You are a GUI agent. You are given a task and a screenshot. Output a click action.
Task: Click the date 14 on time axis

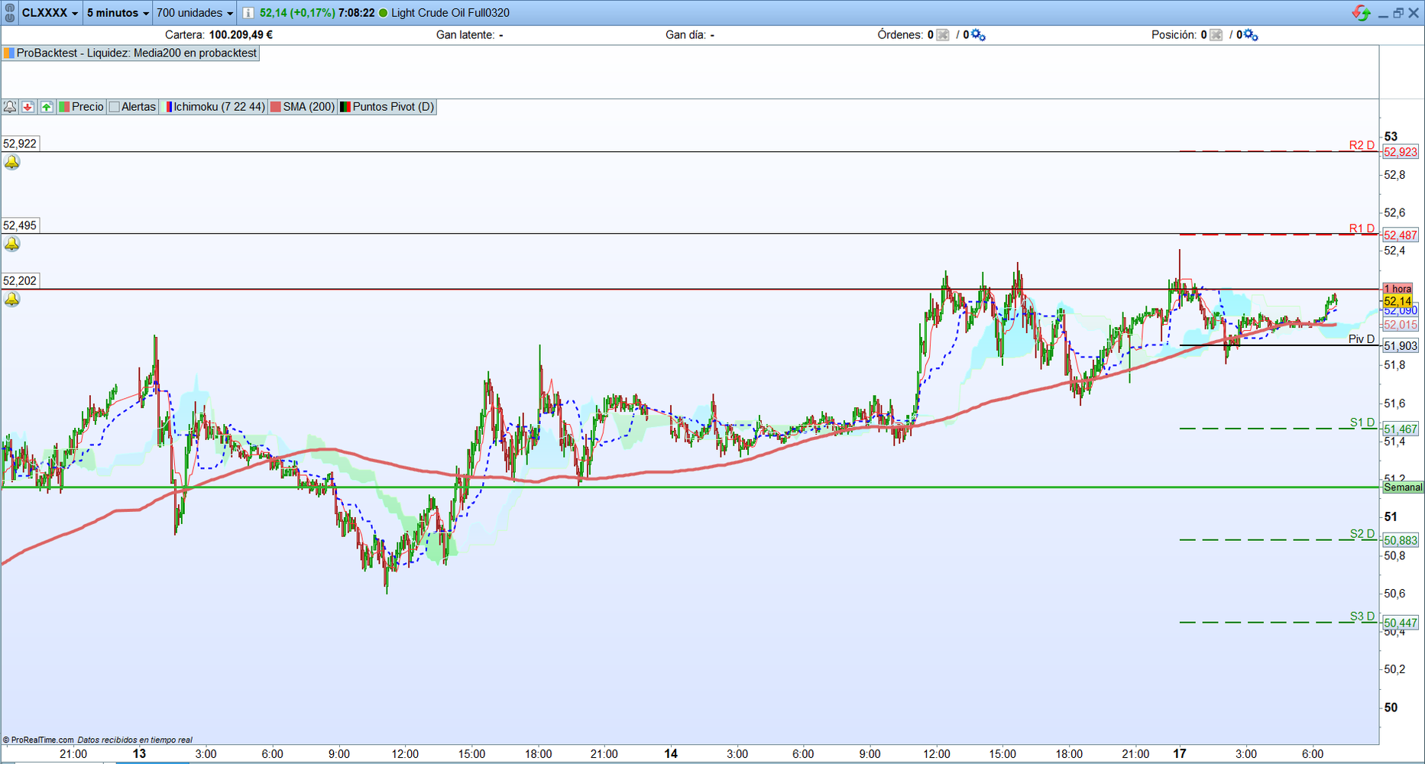click(x=671, y=754)
